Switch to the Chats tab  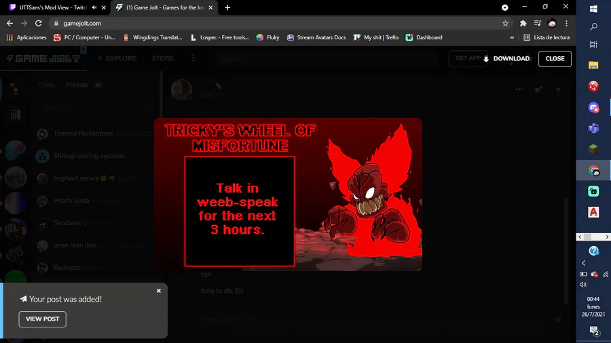click(x=46, y=85)
